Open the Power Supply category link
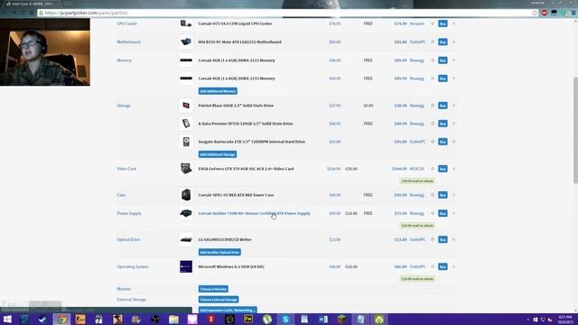 pyautogui.click(x=129, y=213)
